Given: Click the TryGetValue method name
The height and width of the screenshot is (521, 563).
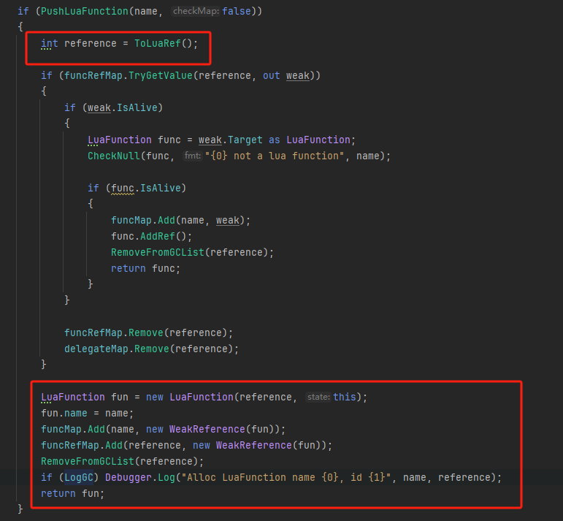Looking at the screenshot, I should (161, 75).
